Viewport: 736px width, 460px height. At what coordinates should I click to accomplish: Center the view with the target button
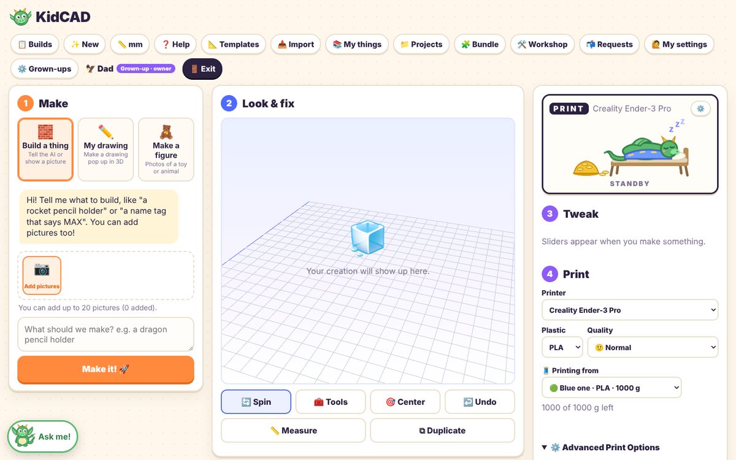coord(405,402)
